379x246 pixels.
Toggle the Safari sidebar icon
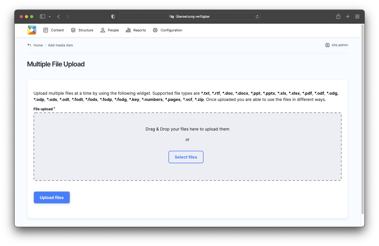(42, 16)
